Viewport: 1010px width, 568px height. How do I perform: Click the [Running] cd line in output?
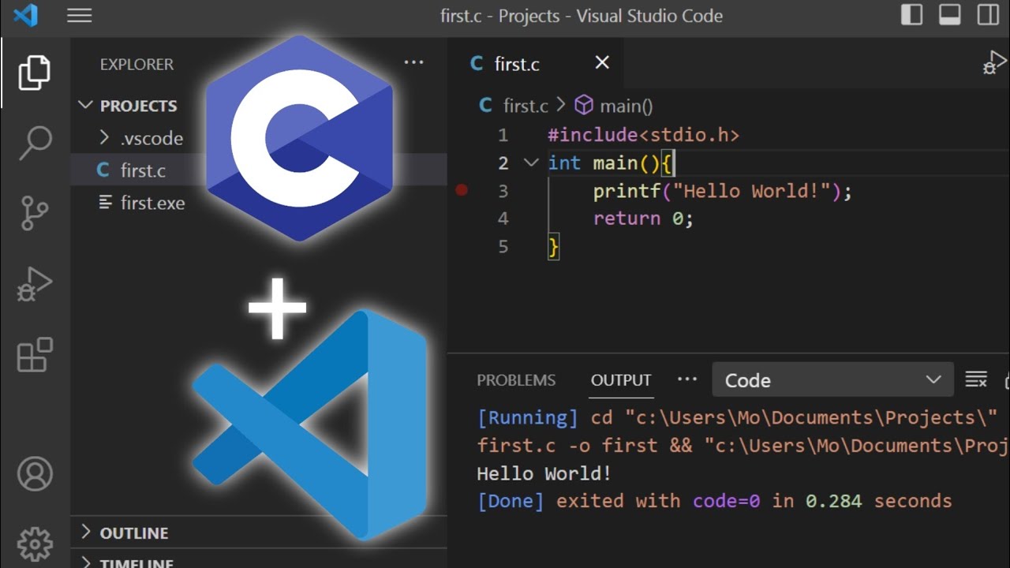click(x=738, y=417)
